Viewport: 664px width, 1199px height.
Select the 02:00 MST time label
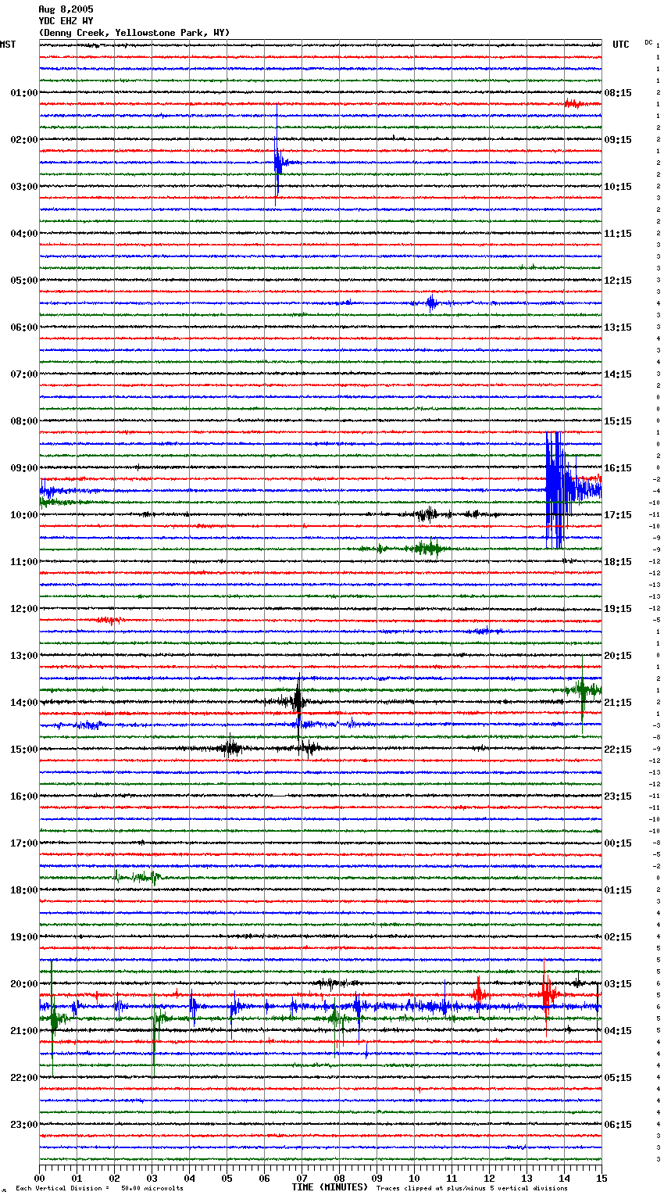click(x=24, y=140)
